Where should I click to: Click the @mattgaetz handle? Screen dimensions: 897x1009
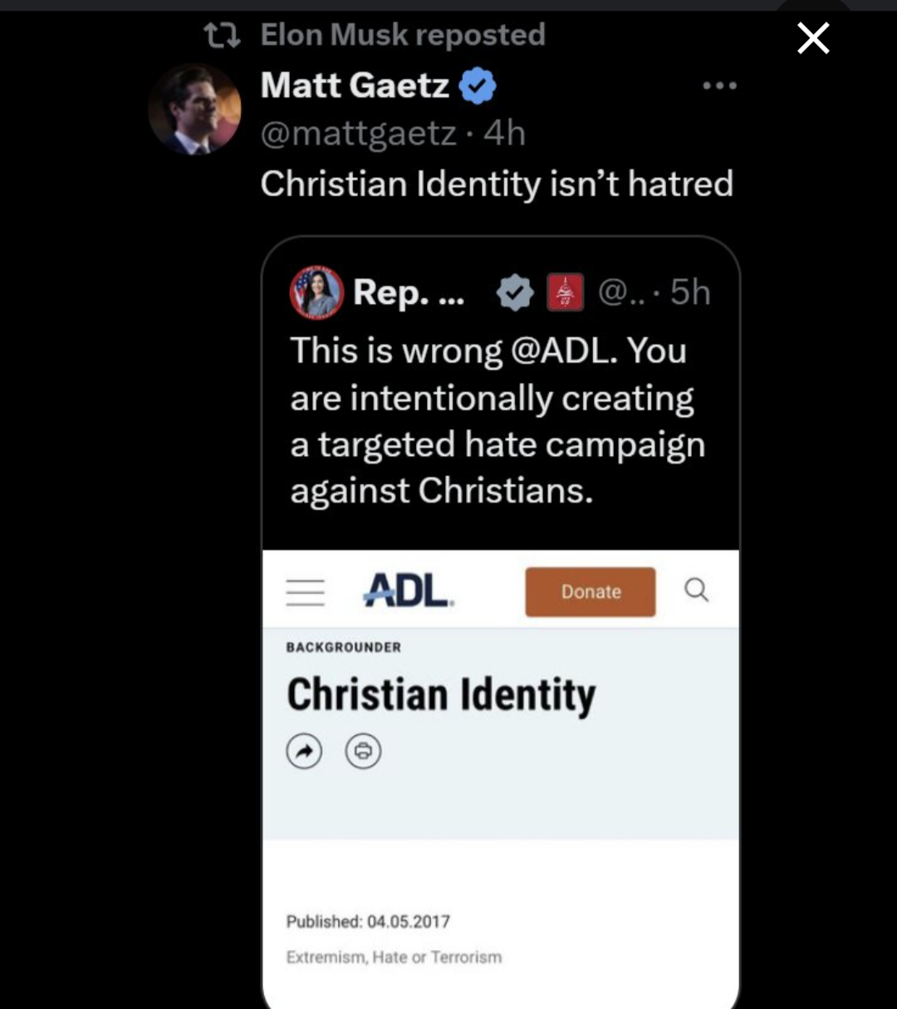coord(358,133)
